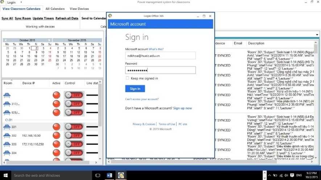Click Update Timers command
Image resolution: width=321 pixels, height=180 pixels.
(43, 18)
